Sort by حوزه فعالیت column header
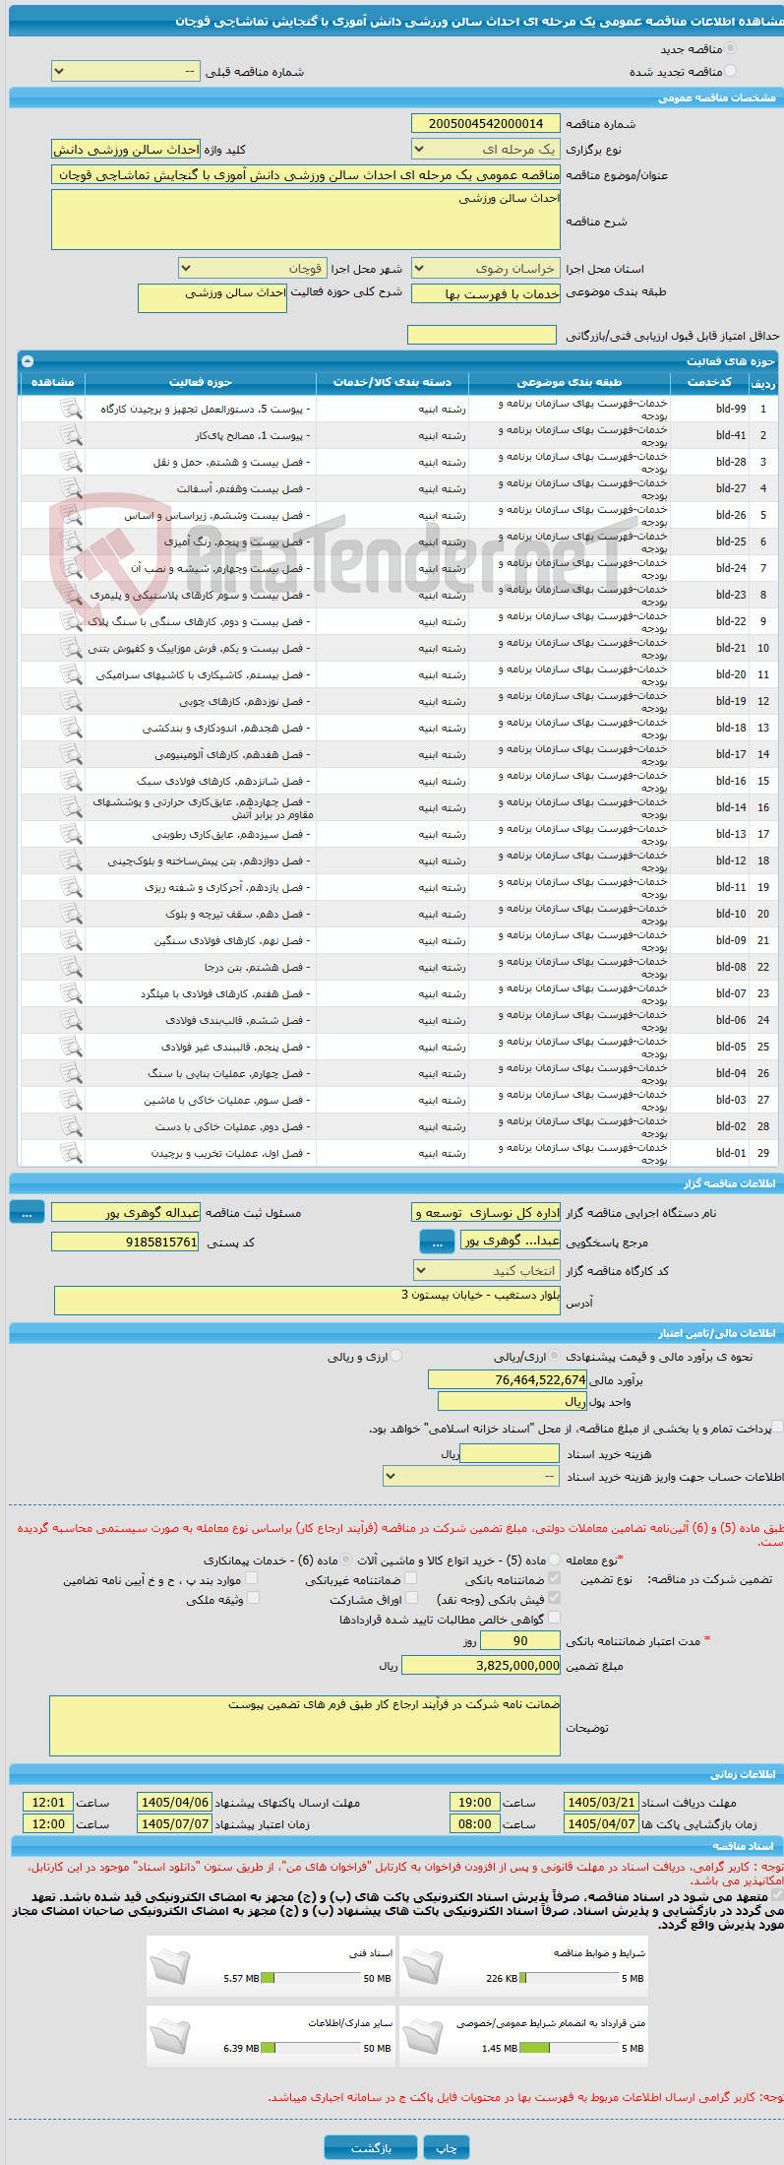The height and width of the screenshot is (2165, 784). [201, 382]
